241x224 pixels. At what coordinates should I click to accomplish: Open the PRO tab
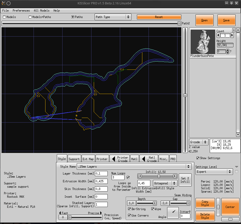173,159
